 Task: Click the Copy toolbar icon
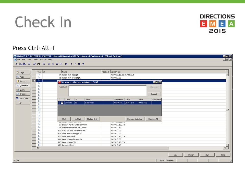click(20, 64)
